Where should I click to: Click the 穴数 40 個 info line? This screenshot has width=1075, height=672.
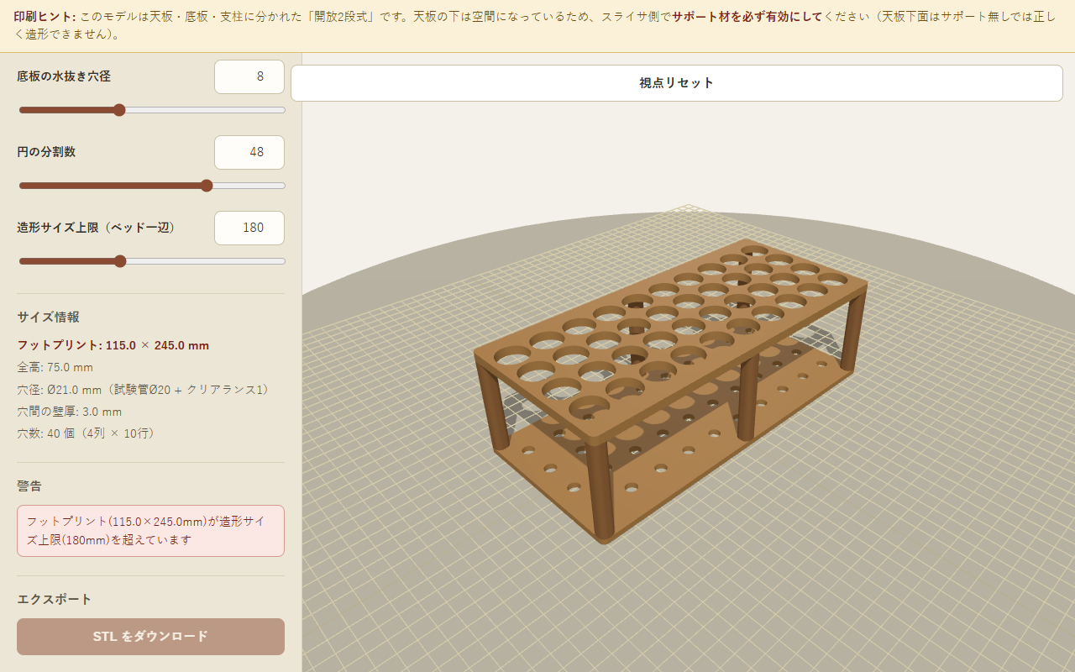click(x=86, y=433)
